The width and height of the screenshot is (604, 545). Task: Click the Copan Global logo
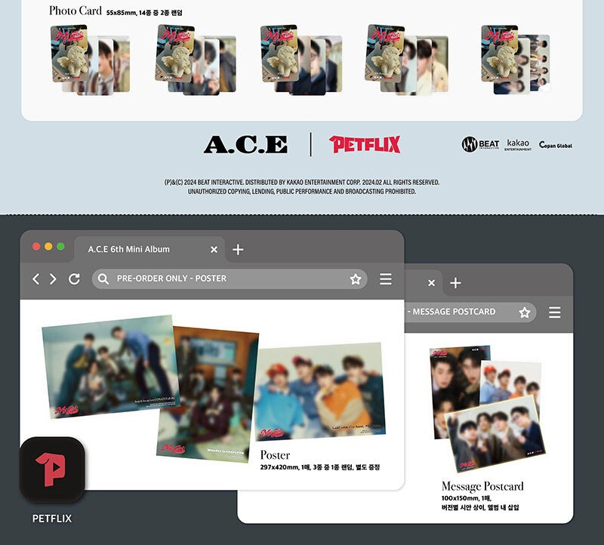point(555,145)
